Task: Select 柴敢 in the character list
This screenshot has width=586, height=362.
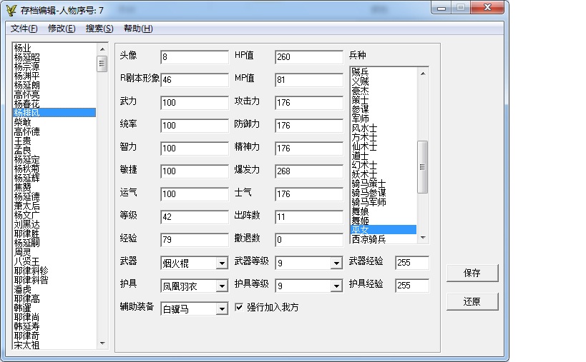Action: point(54,122)
